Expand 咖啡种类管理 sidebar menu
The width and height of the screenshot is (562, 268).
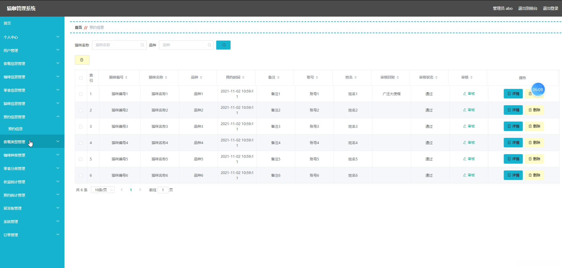coord(32,155)
